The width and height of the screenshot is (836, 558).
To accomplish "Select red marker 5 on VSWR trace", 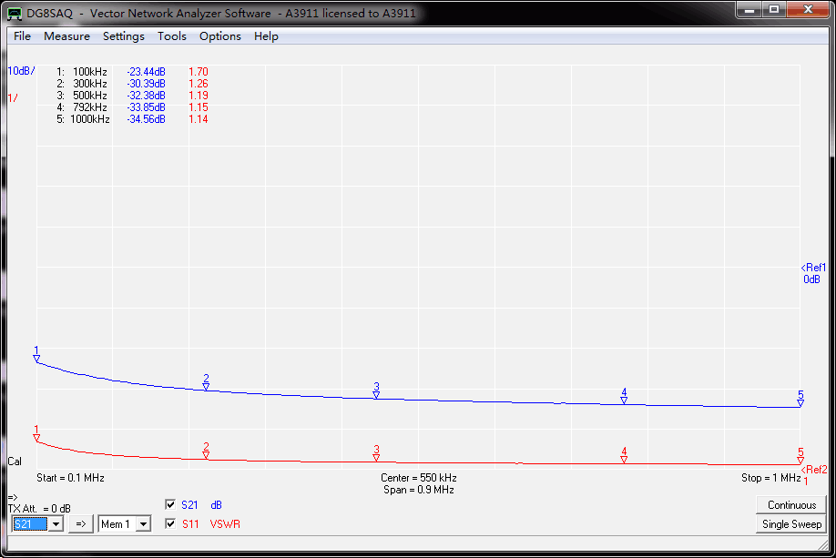I will tap(800, 456).
